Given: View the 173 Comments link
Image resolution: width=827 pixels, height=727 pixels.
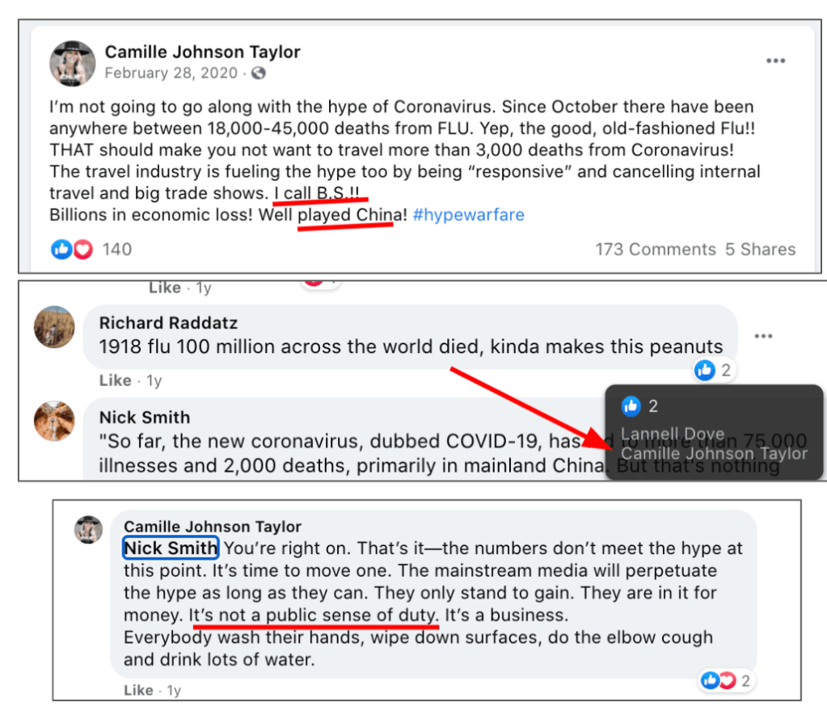Looking at the screenshot, I should [656, 250].
